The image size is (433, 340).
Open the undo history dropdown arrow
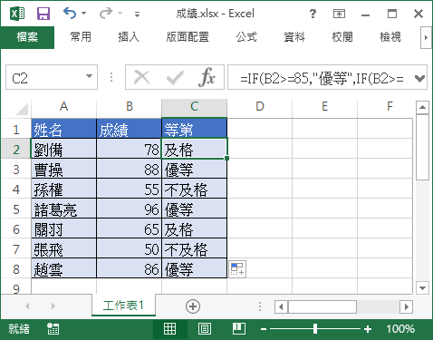pos(83,14)
